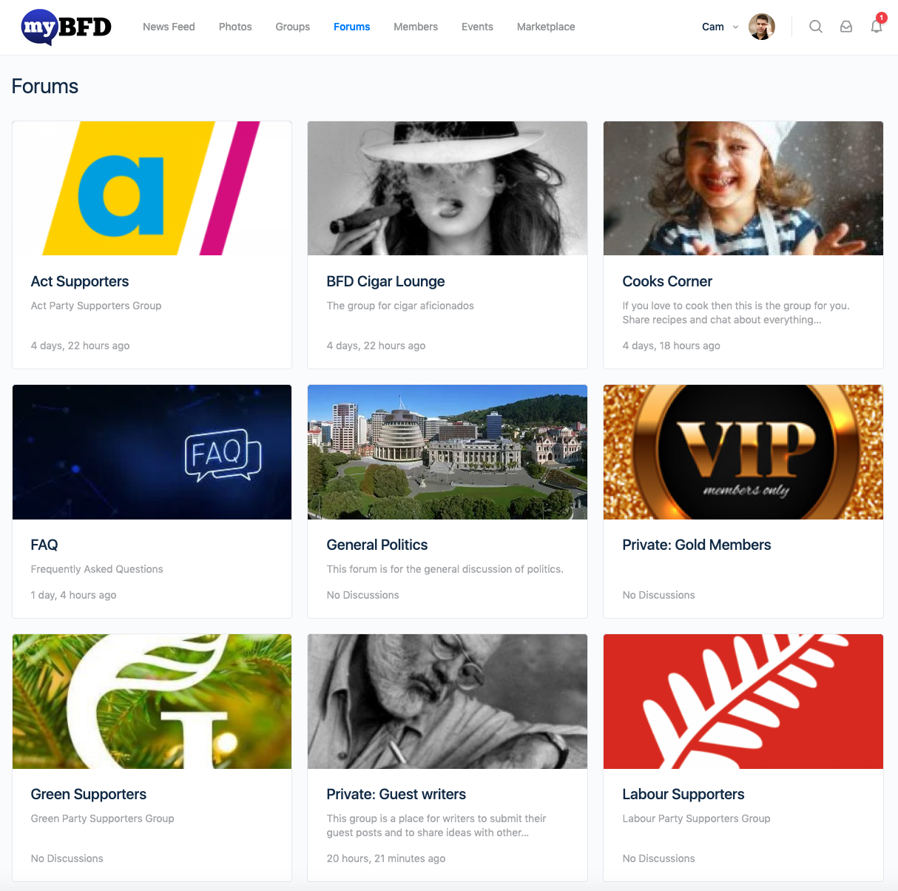Open the FAQ forum title
The width and height of the screenshot is (898, 891).
point(44,545)
